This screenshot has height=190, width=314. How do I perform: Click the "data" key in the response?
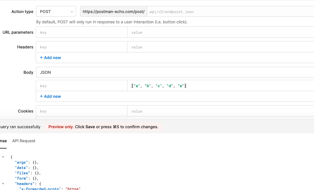(x=21, y=168)
